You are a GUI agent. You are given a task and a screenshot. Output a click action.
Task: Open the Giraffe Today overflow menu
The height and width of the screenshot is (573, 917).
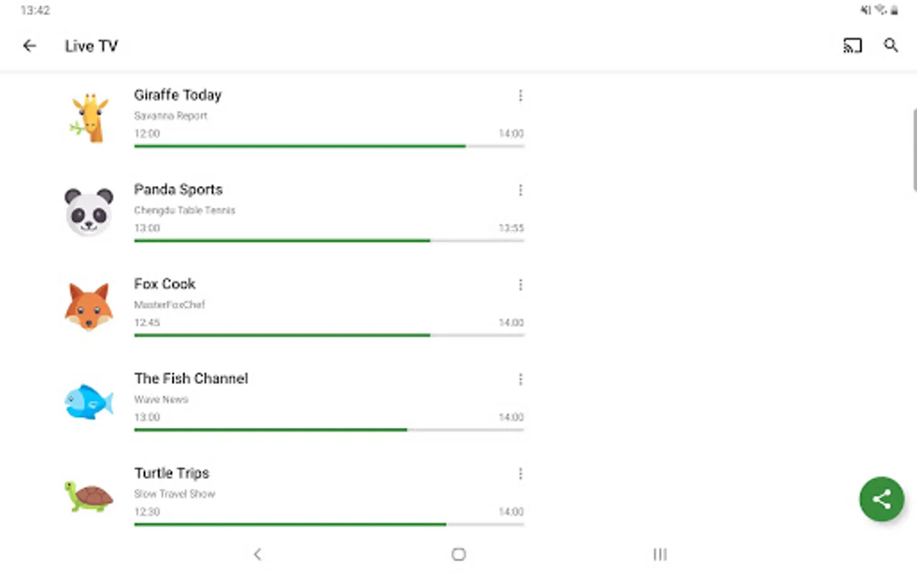click(520, 95)
